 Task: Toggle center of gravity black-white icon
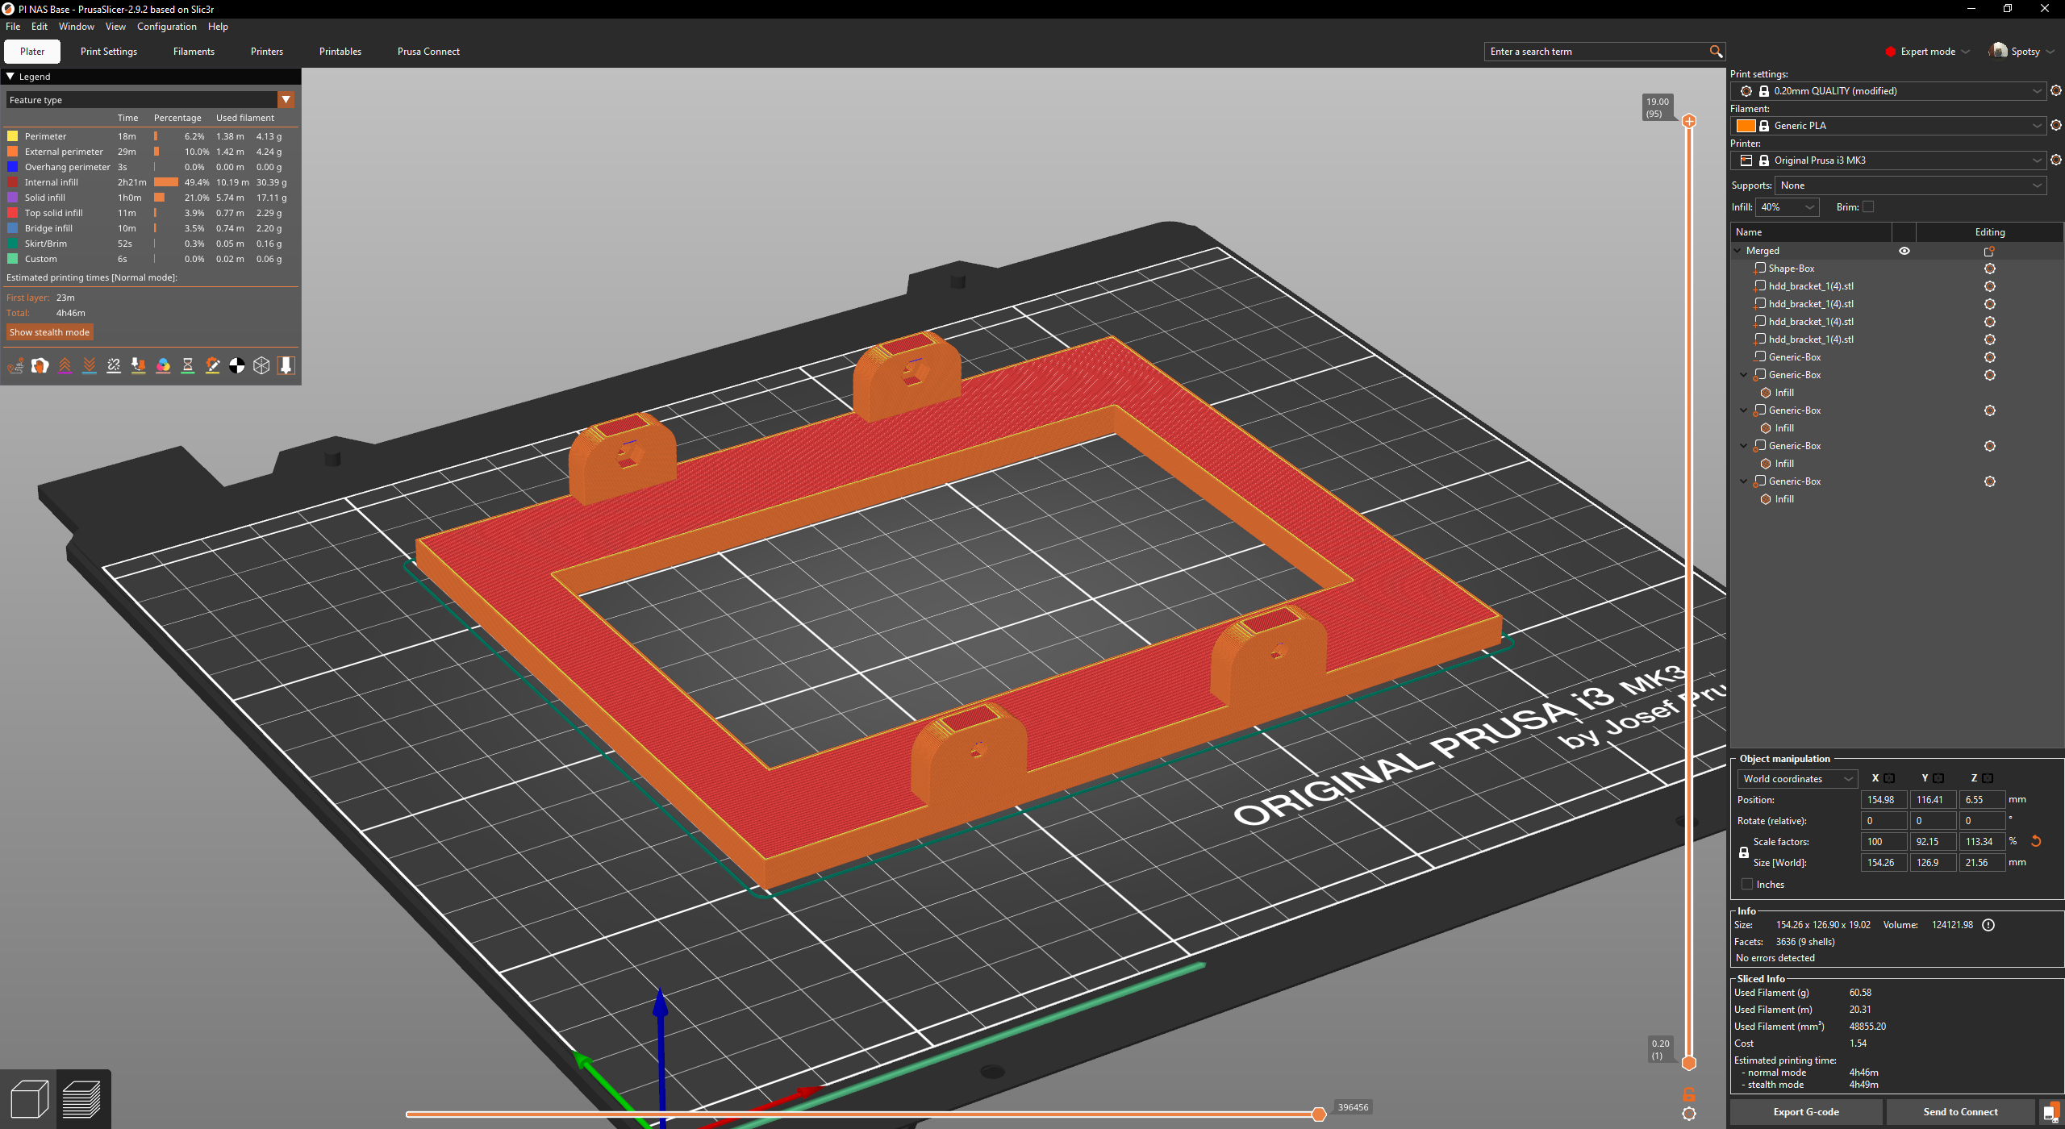[x=237, y=366]
